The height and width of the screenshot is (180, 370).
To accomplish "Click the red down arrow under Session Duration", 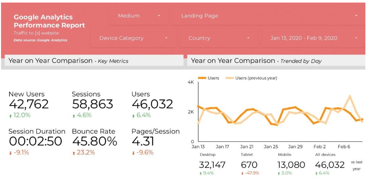I will pos(11,153).
